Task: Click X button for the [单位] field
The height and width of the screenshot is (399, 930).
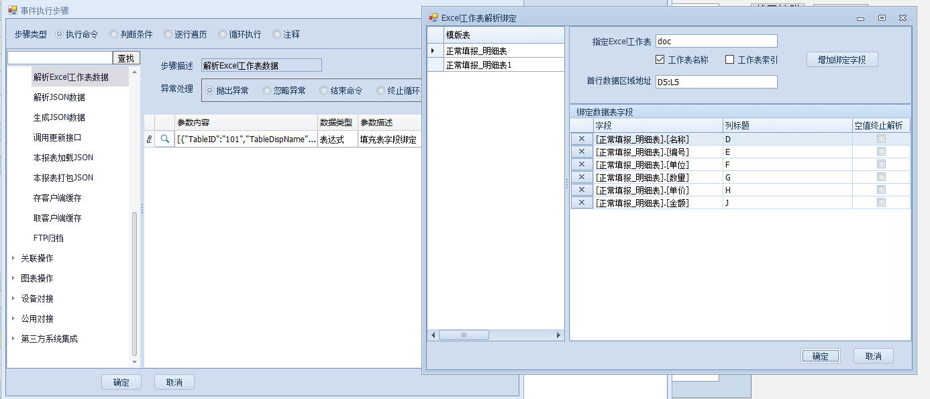Action: coord(581,165)
